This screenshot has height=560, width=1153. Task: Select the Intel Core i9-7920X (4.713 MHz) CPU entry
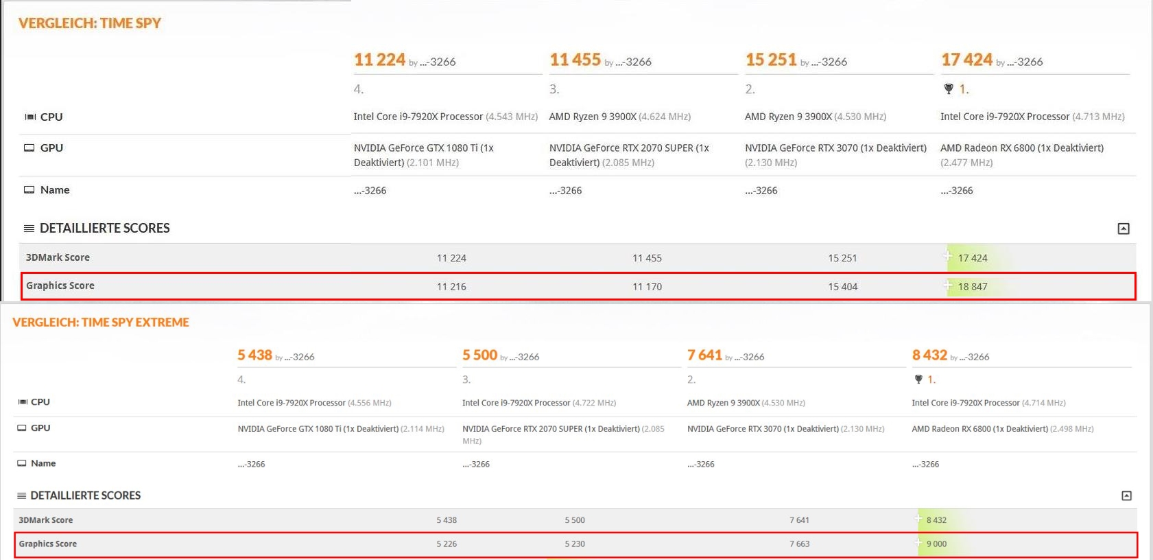pyautogui.click(x=1032, y=117)
